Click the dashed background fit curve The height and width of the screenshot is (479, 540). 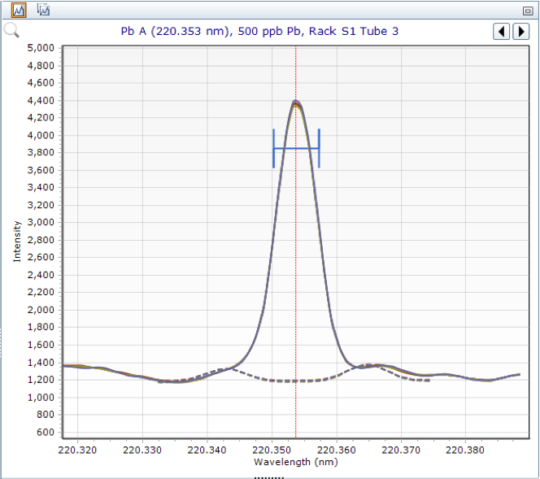tap(295, 381)
